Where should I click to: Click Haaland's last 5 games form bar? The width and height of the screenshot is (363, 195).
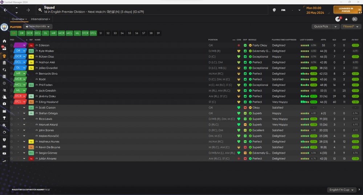click(305, 102)
